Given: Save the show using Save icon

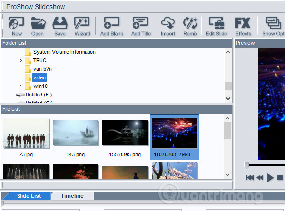Looking at the screenshot, I should click(60, 26).
